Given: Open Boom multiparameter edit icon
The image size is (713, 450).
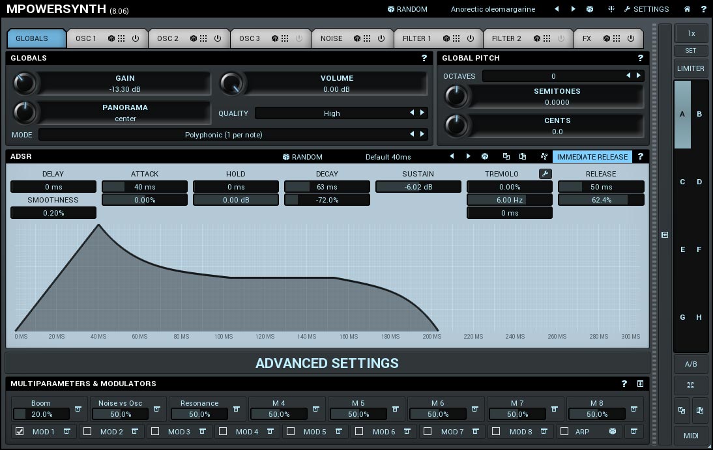Looking at the screenshot, I should pos(78,409).
